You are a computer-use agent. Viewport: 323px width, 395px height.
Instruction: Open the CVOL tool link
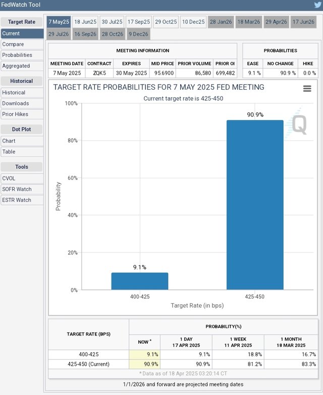coord(22,178)
